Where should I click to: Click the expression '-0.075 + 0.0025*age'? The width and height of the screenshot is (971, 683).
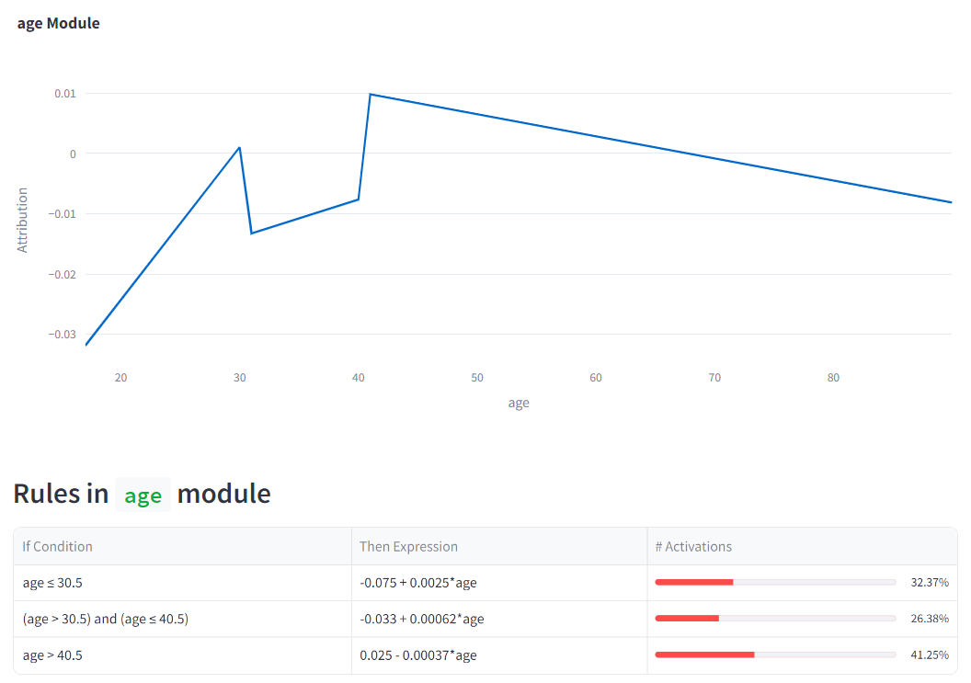418,583
